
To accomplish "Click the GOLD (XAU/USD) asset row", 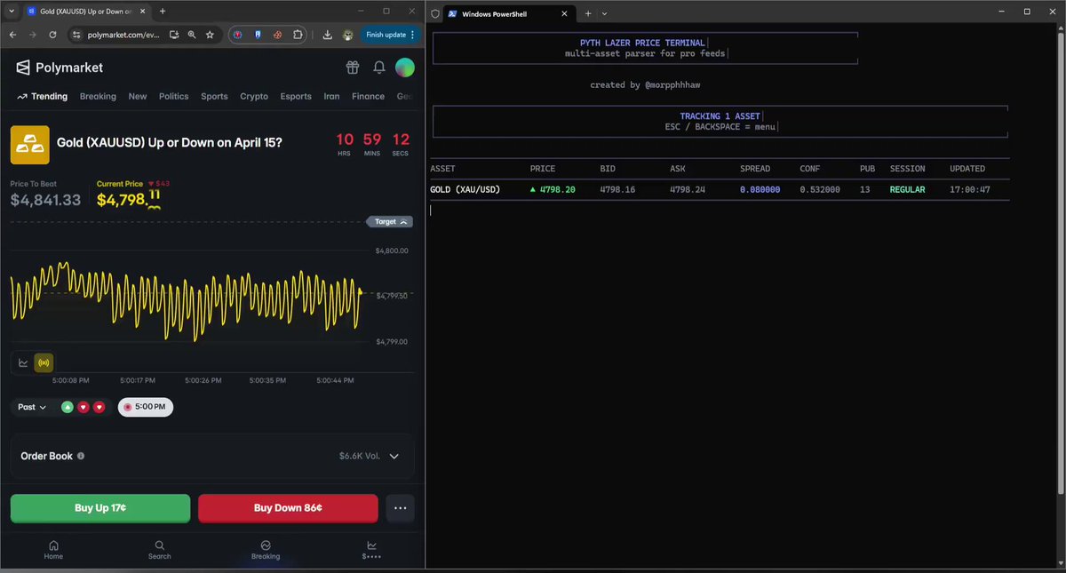I will [x=720, y=189].
